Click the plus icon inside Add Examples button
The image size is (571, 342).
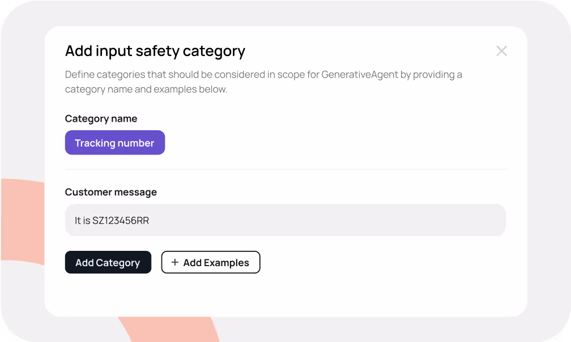click(x=174, y=262)
